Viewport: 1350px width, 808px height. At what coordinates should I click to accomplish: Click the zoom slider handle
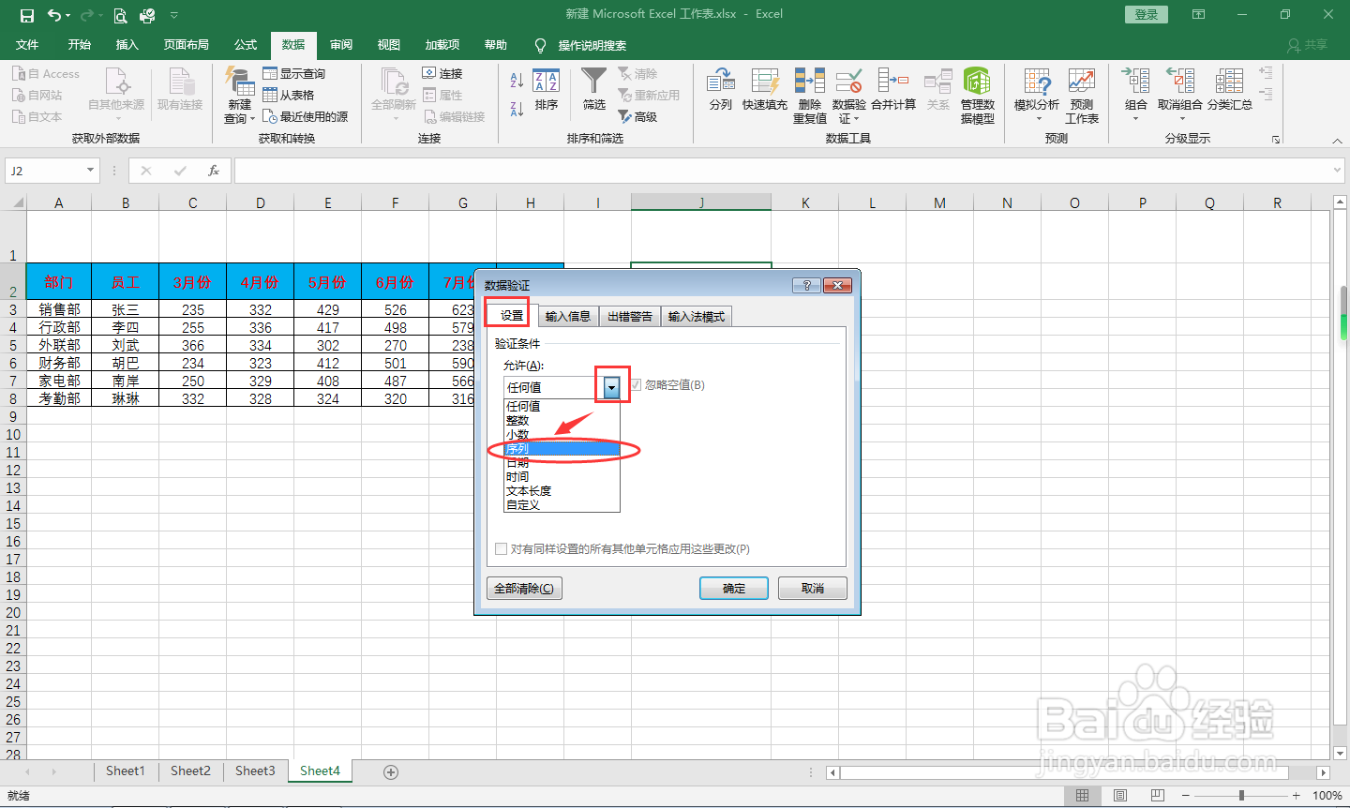(x=1241, y=795)
